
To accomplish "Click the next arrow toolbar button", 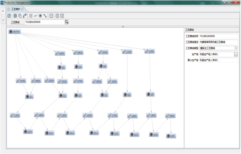I will [62, 16].
